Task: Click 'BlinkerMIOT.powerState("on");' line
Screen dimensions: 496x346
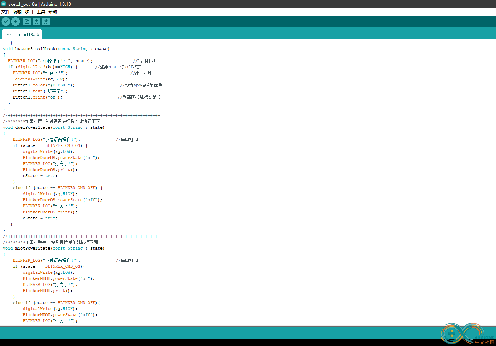Action: point(59,279)
